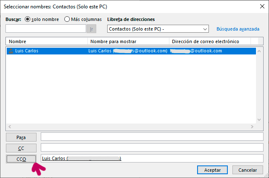Screen dimensions: 269x178
Task: Click inside the Buscar text field
Action: (x=46, y=29)
